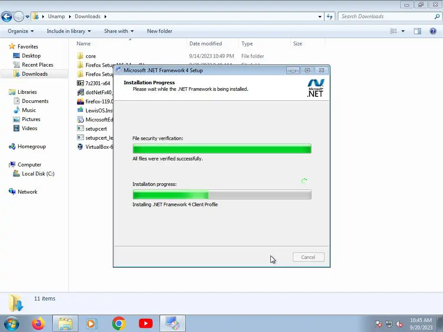Select the VirtualBox installer icon
Screen dimensions: 443x332
coord(80,147)
